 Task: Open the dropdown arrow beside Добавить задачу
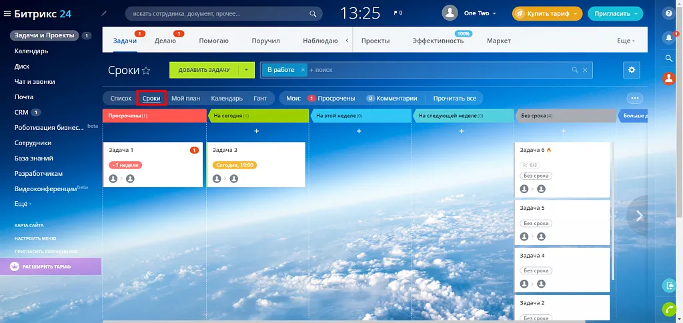tap(246, 70)
